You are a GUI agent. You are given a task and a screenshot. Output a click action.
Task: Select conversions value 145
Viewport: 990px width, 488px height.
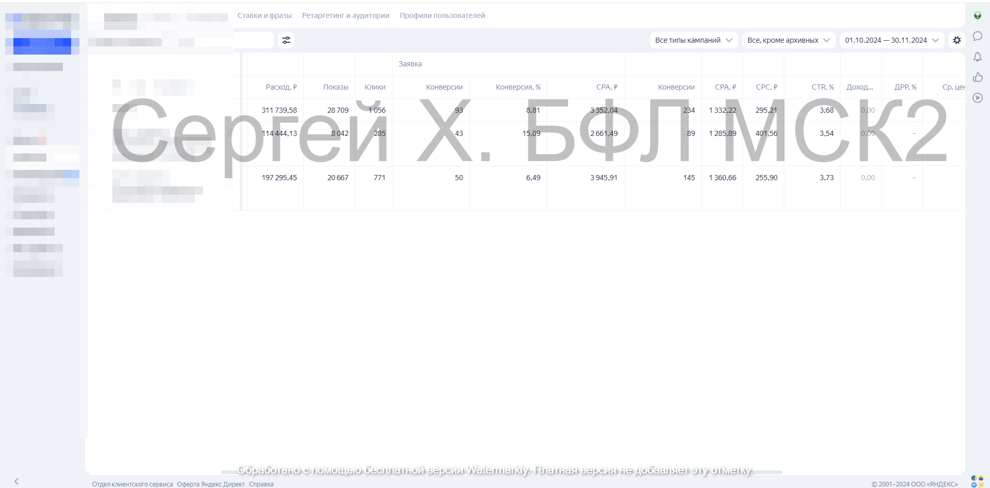point(689,178)
